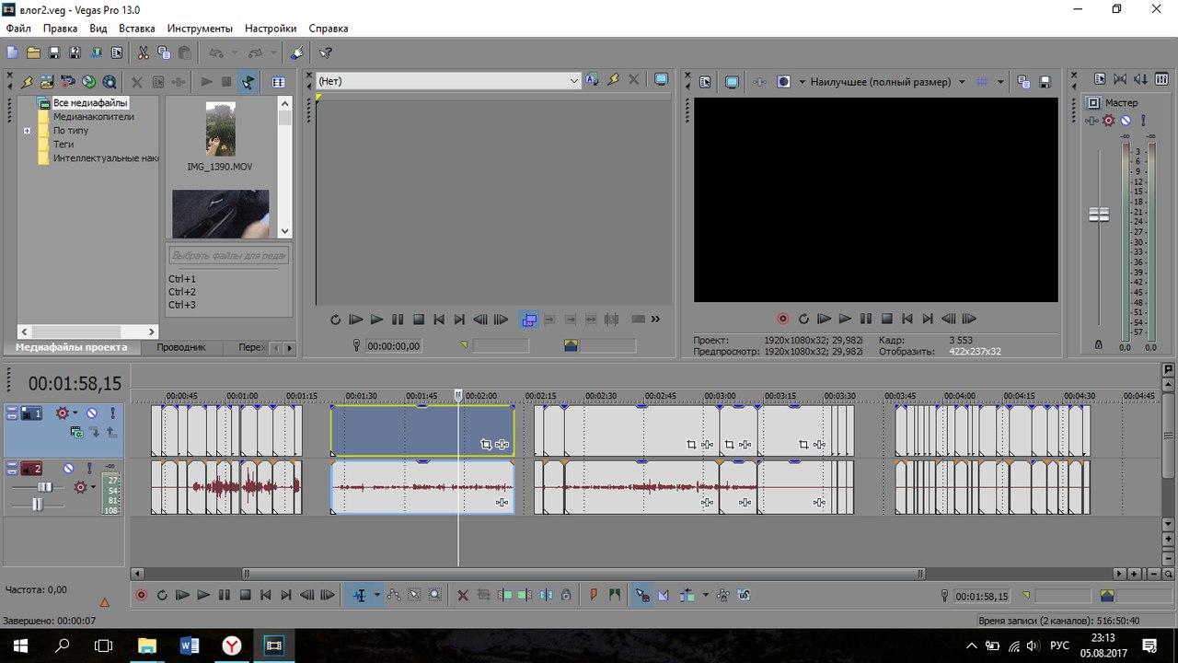Image resolution: width=1178 pixels, height=663 pixels.
Task: Cut selection with the scissors icon
Action: click(143, 52)
